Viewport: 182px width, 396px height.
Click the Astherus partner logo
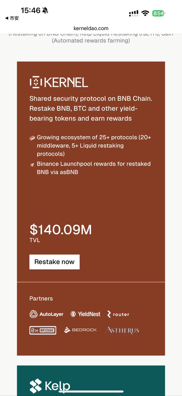(x=122, y=330)
